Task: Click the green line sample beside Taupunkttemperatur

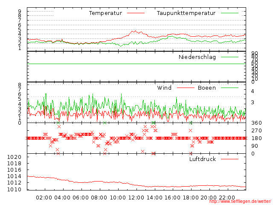Action: click(x=229, y=13)
